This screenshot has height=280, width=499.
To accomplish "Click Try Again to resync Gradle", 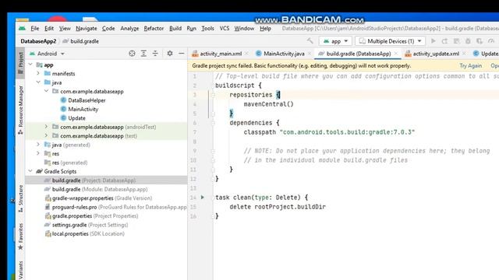I will (x=470, y=65).
